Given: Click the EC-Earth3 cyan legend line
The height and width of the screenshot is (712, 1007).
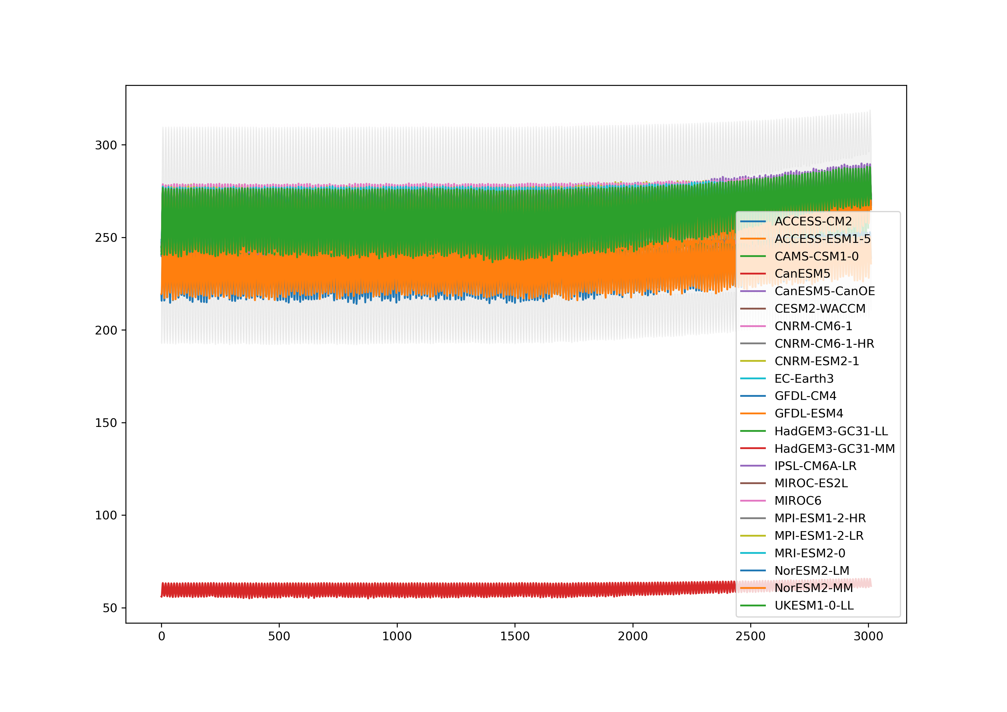Looking at the screenshot, I should (x=753, y=378).
